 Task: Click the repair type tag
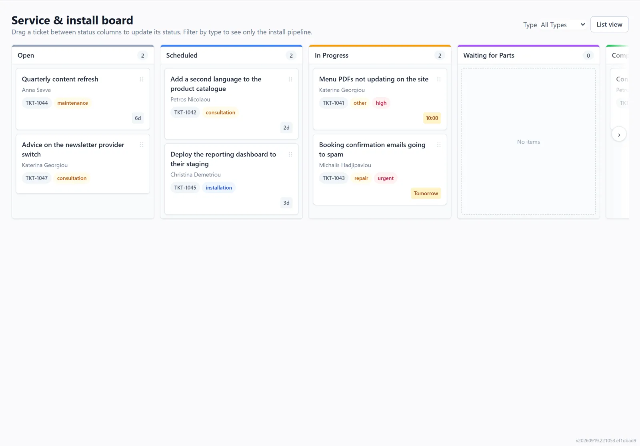pos(361,178)
